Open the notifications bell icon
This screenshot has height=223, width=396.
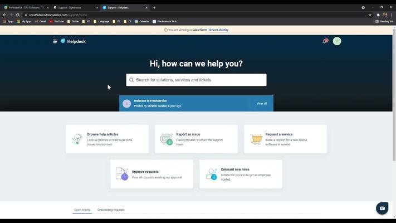tap(325, 41)
